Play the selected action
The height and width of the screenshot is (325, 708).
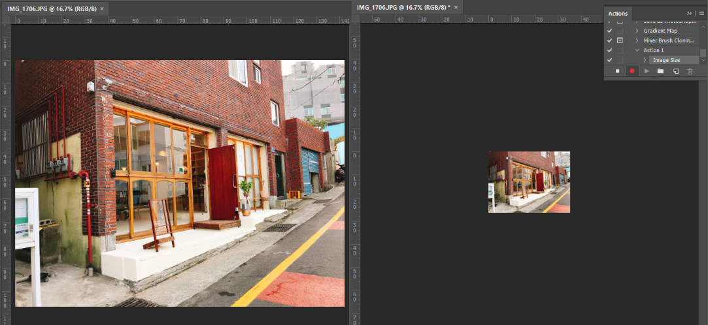647,71
